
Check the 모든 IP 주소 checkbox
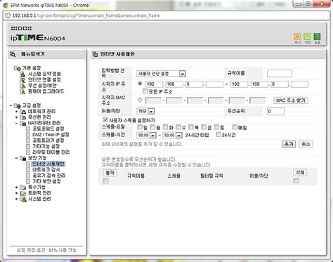tap(145, 91)
